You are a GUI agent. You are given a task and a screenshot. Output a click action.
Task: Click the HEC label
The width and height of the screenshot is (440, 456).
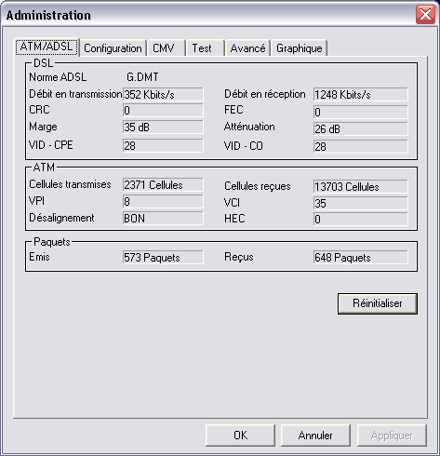234,219
